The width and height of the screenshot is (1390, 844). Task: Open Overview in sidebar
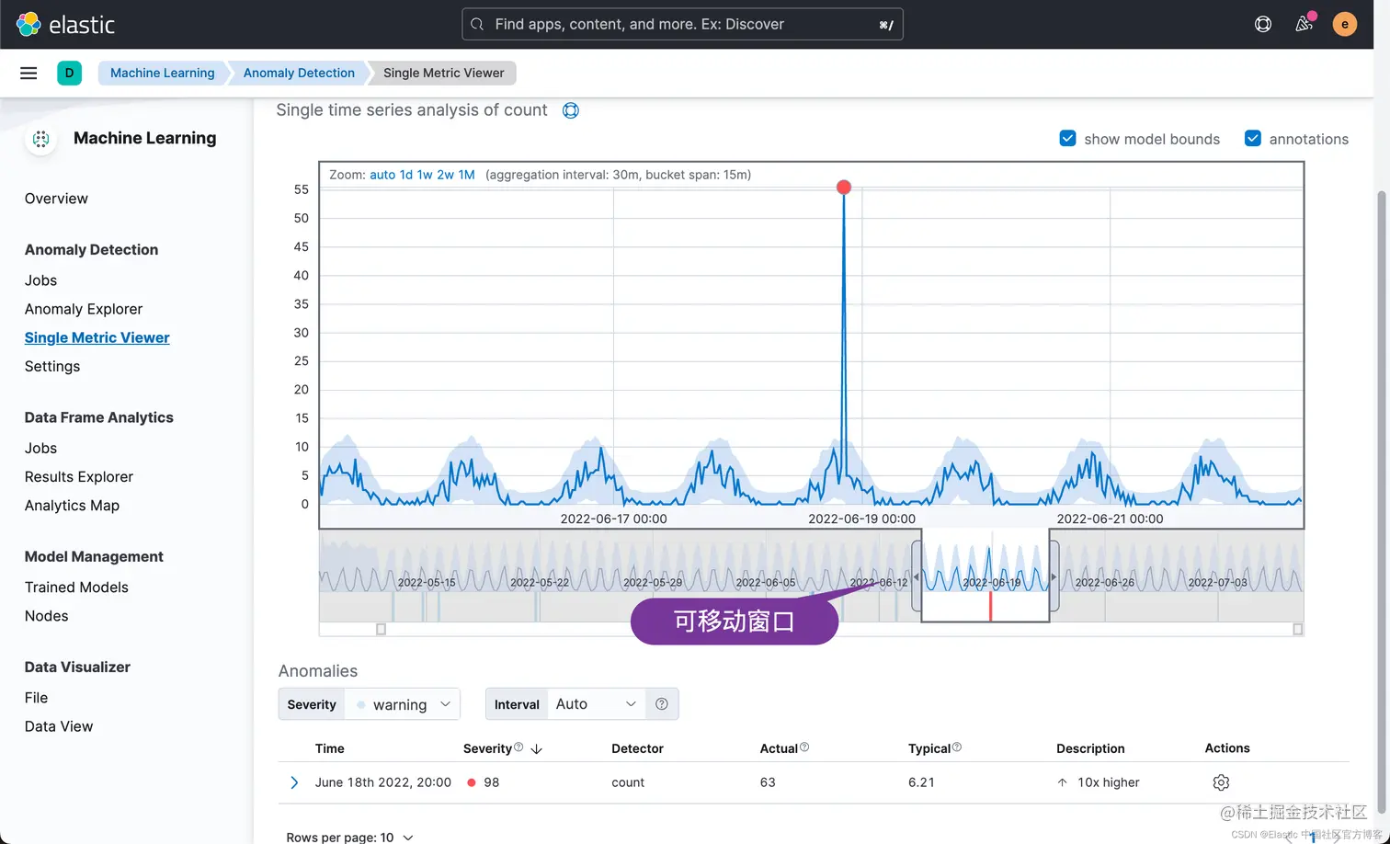(56, 199)
